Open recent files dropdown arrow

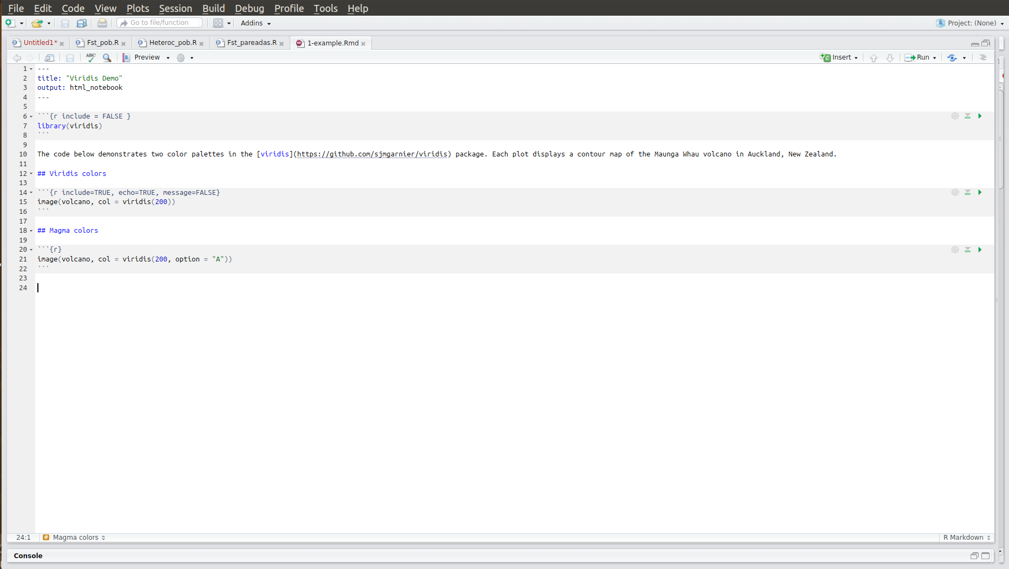pyautogui.click(x=49, y=23)
